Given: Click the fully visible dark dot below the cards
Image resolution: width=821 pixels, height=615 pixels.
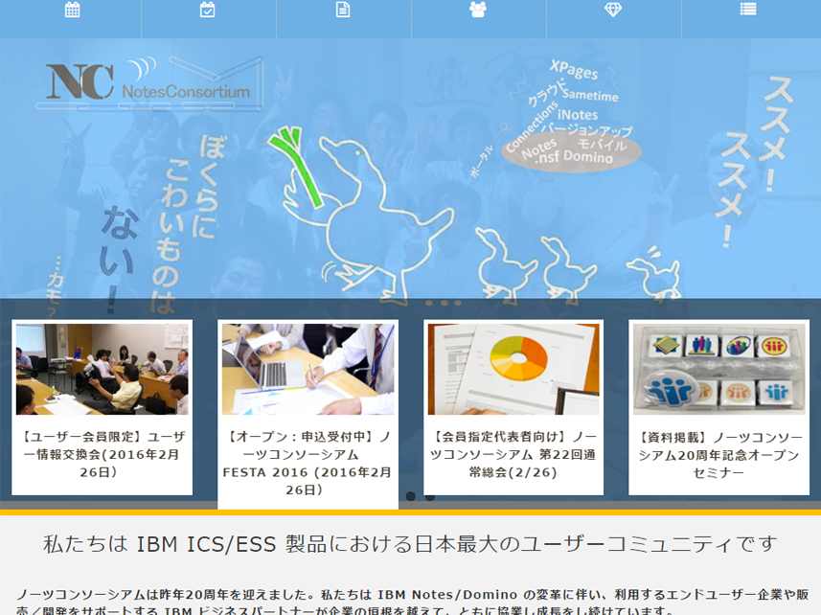Looking at the screenshot, I should [x=410, y=496].
